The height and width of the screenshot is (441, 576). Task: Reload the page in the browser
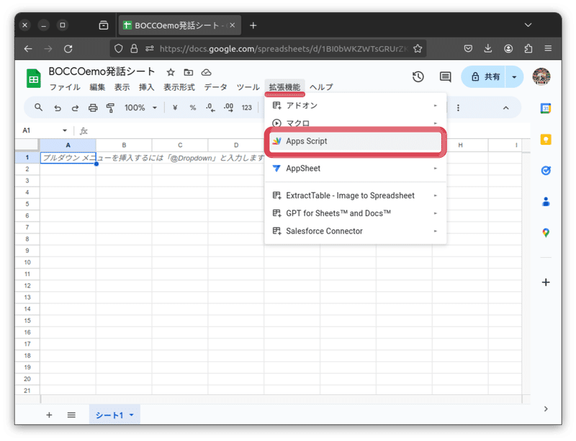(x=68, y=48)
